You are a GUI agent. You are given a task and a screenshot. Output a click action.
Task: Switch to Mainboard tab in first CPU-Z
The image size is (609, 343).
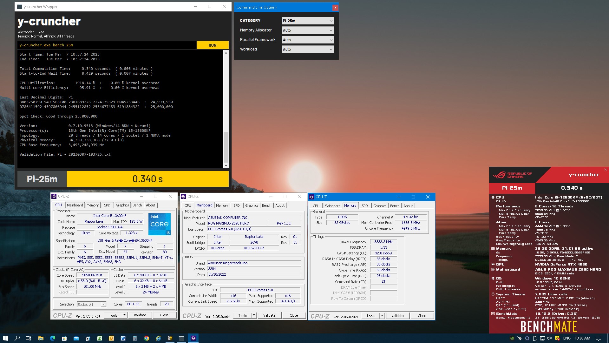pyautogui.click(x=75, y=205)
